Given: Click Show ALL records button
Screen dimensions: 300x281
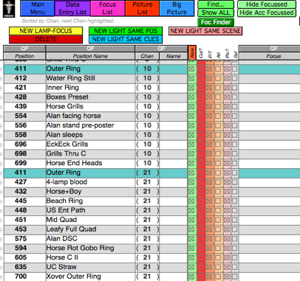Looking at the screenshot, I should click(216, 13).
